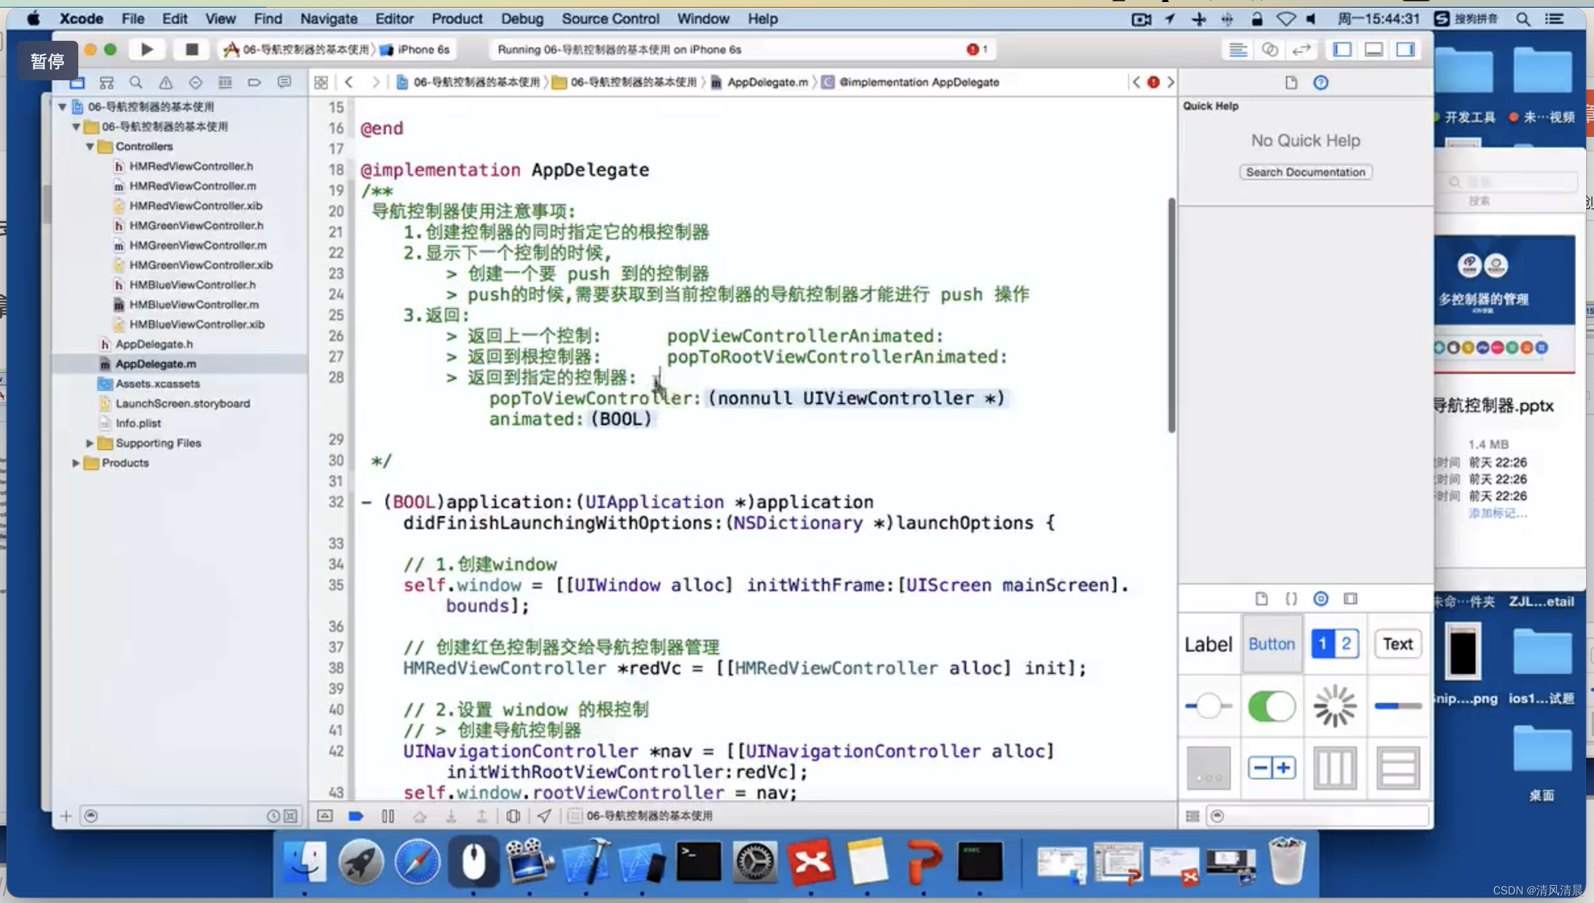Click Search Documentation button in Quick Help
Image resolution: width=1594 pixels, height=903 pixels.
(1304, 172)
